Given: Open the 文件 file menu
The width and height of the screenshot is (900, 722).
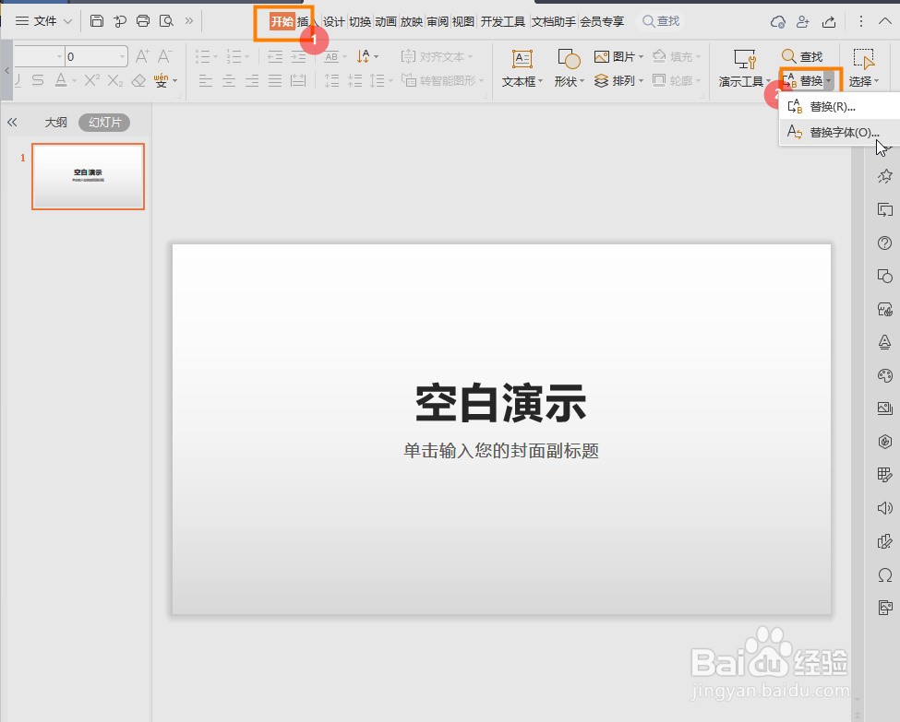Looking at the screenshot, I should coord(43,21).
